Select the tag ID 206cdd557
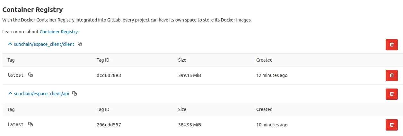 109,125
